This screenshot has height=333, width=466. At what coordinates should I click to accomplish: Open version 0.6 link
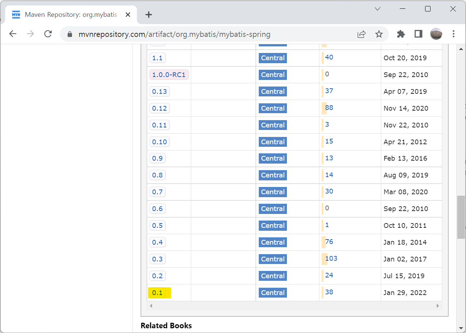click(157, 209)
